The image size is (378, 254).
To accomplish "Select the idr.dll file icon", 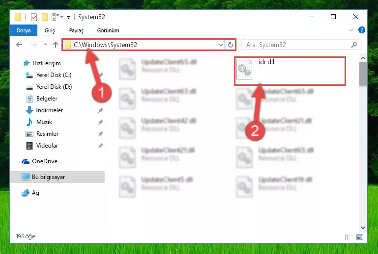I will click(x=244, y=69).
